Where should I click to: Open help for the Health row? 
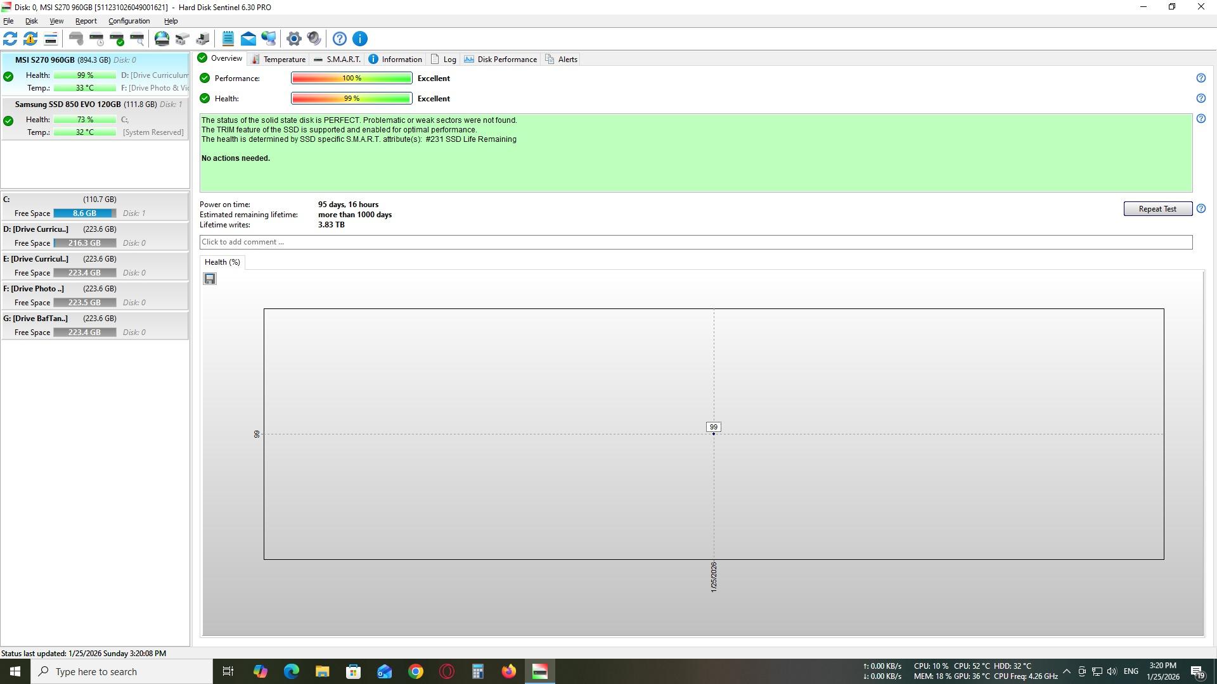[x=1201, y=98]
